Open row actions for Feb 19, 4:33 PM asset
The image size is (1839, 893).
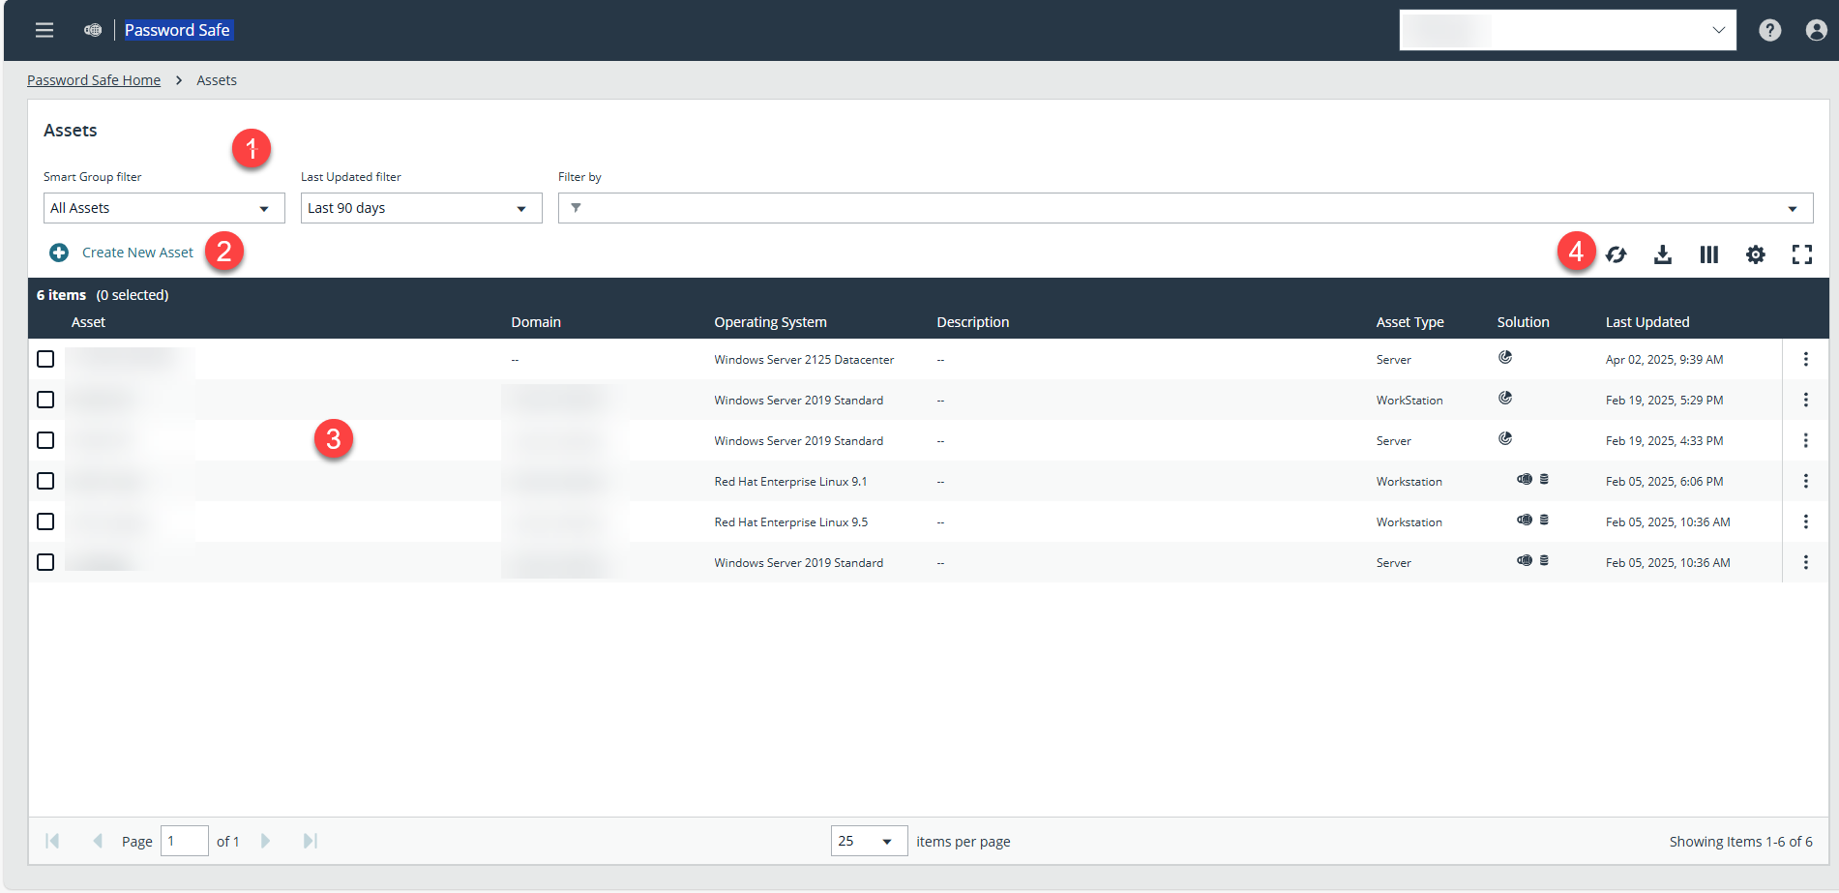tap(1806, 440)
